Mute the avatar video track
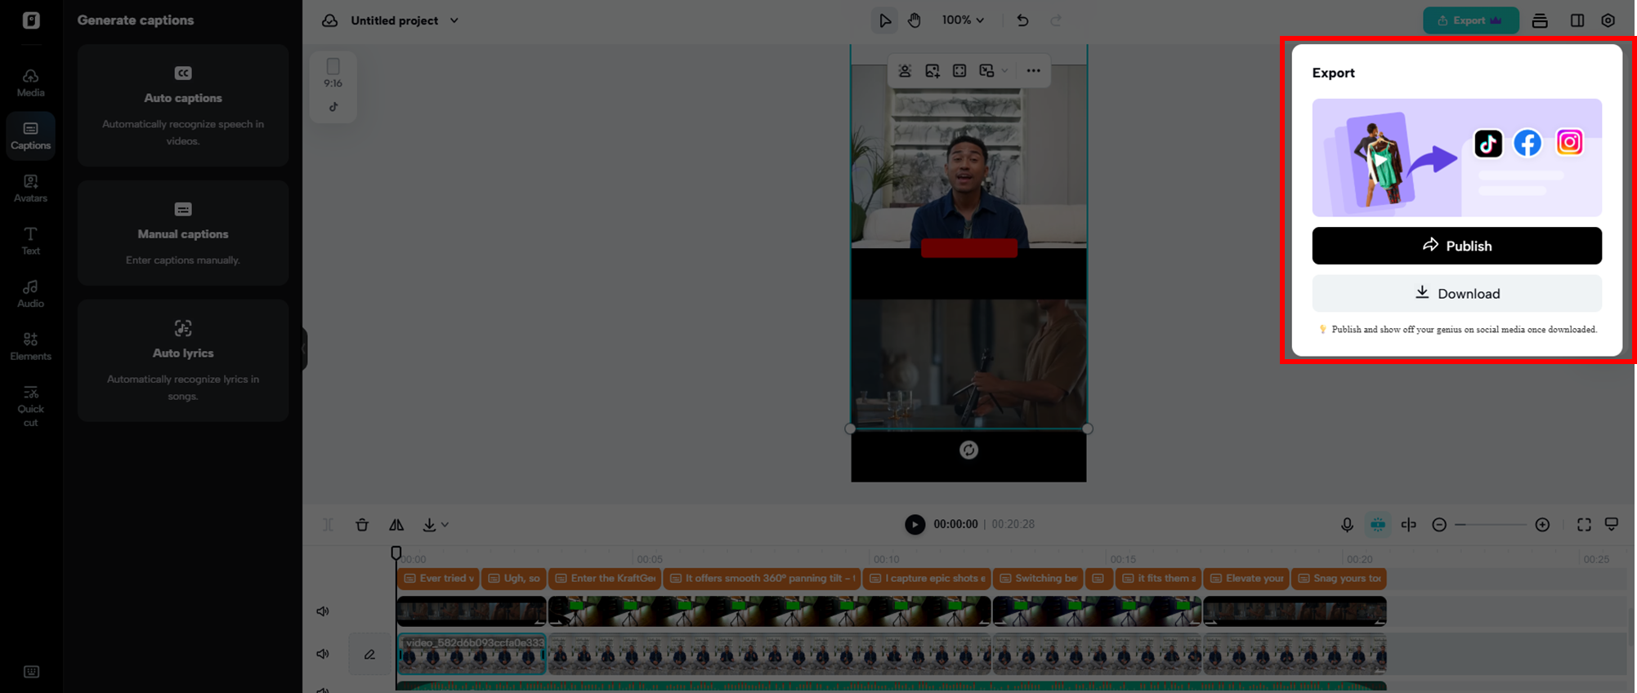 point(323,654)
